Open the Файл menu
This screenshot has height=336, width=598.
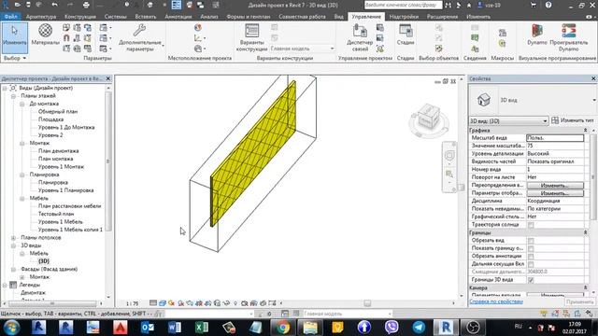click(x=10, y=17)
